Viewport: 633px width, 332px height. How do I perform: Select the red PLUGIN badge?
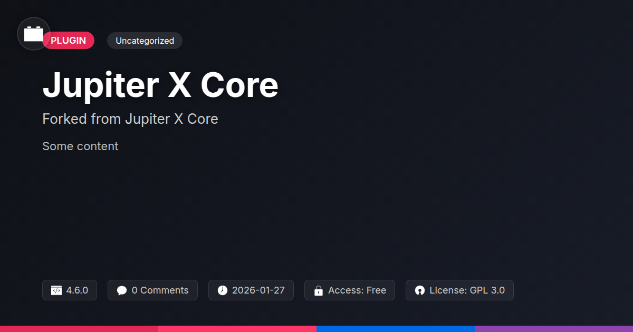pyautogui.click(x=69, y=41)
